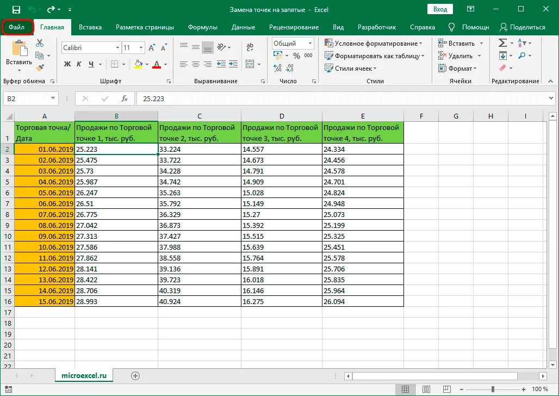559x396 pixels.
Task: Click the large Вставить paste button
Action: click(x=19, y=55)
